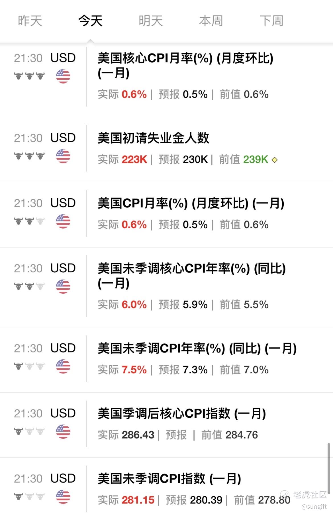This screenshot has height=514, width=333.
Task: Click US flag icon for 美国季调后核心CPI指数 row
Action: [x=63, y=432]
